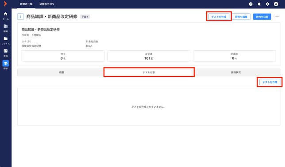This screenshot has height=167, width=285.
Task: Click the 未受講 101名 stat card
Action: click(149, 56)
